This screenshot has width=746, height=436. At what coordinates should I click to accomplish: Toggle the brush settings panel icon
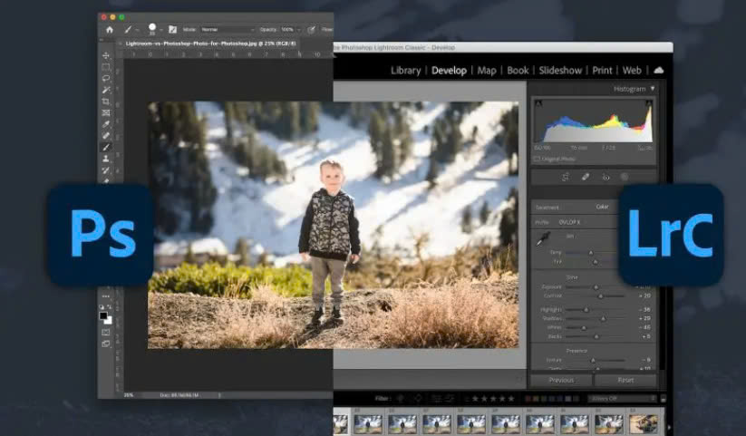tap(172, 30)
